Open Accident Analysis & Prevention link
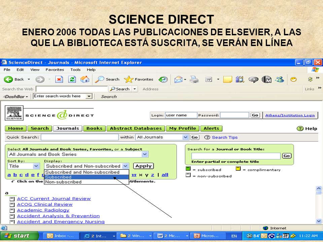 [58, 216]
